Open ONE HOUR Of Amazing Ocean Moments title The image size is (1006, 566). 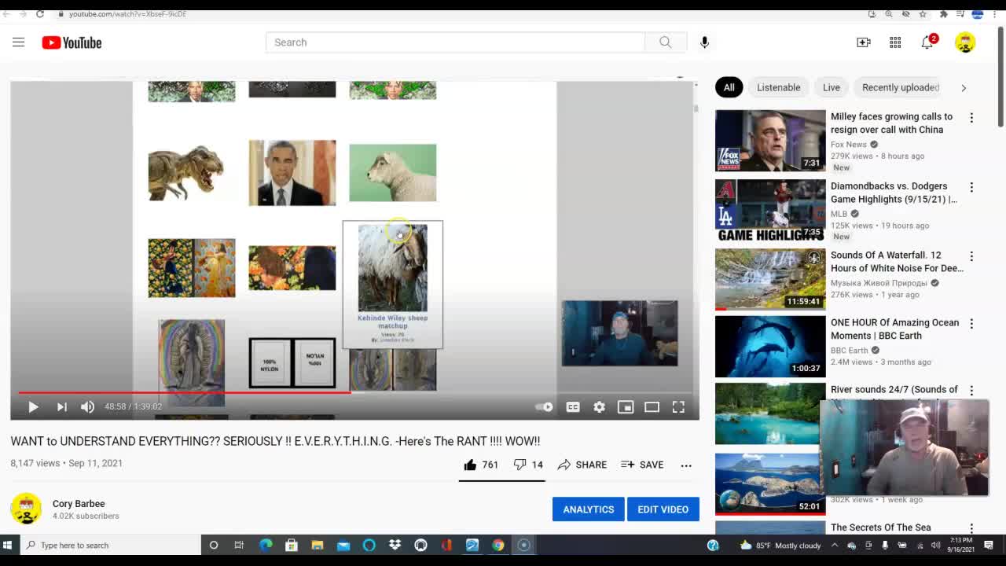[894, 329]
